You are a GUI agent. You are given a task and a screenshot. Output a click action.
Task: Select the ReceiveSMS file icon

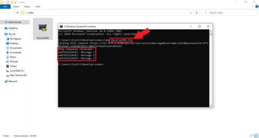point(43,29)
